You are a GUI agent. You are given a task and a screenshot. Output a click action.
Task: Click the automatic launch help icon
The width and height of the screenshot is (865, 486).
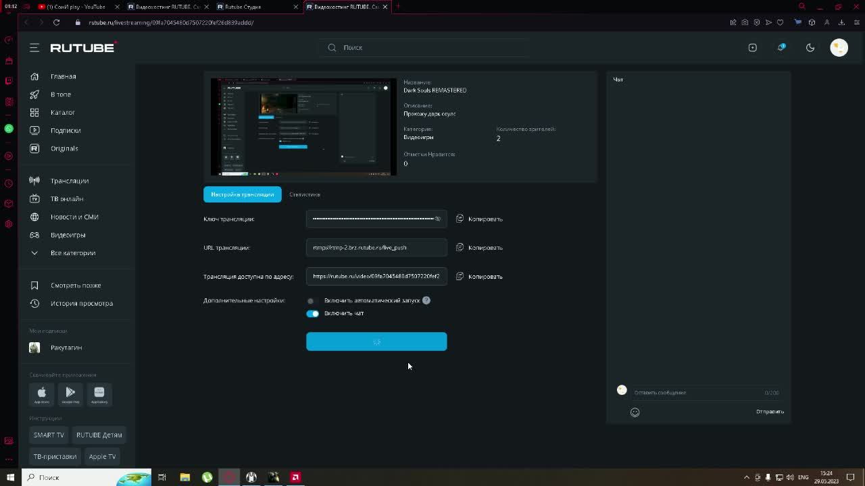click(426, 300)
